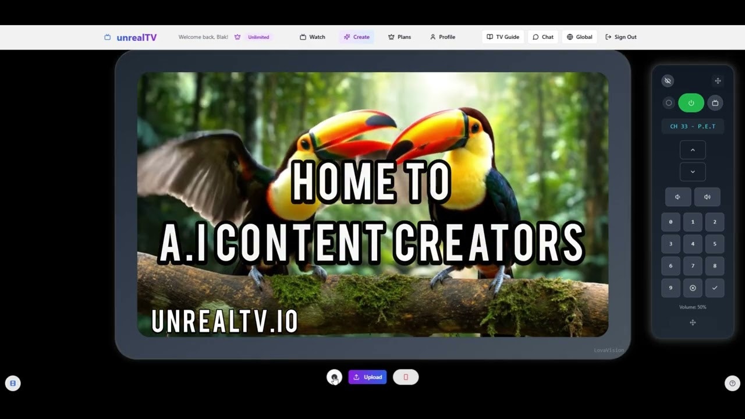This screenshot has height=419, width=745.
Task: Click the crown icon beside Unlimited
Action: point(237,37)
